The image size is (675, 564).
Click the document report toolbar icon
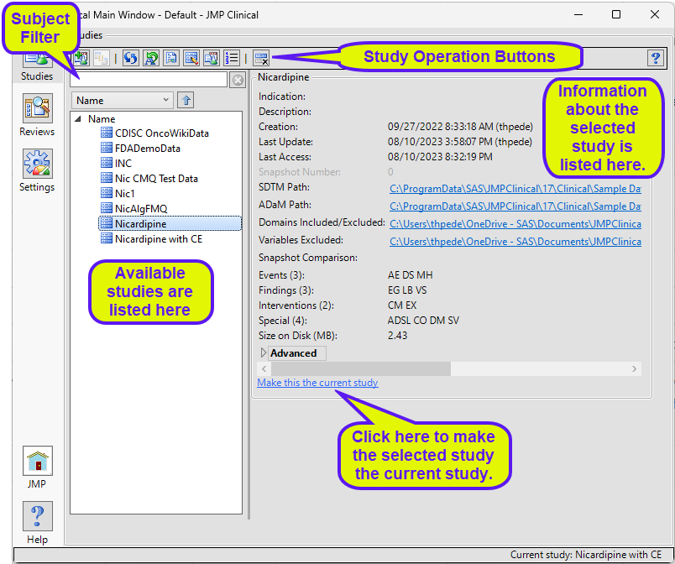(x=171, y=58)
